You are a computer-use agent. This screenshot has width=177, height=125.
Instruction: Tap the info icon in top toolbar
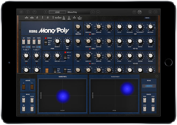28,12
